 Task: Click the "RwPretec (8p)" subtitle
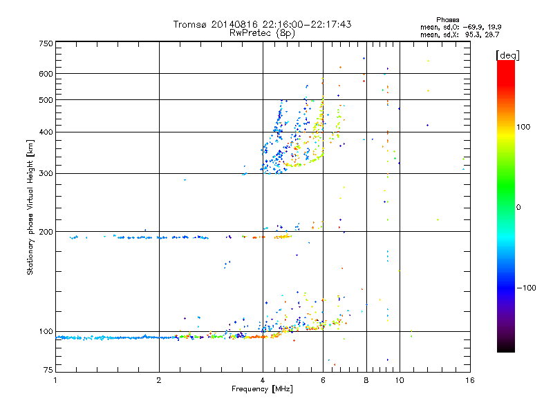pyautogui.click(x=262, y=33)
